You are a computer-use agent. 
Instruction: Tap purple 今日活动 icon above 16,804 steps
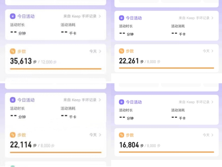[x=121, y=102]
